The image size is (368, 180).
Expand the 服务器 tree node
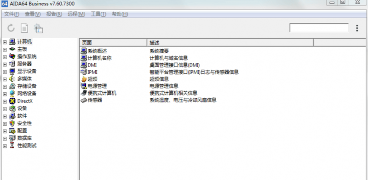point(5,64)
